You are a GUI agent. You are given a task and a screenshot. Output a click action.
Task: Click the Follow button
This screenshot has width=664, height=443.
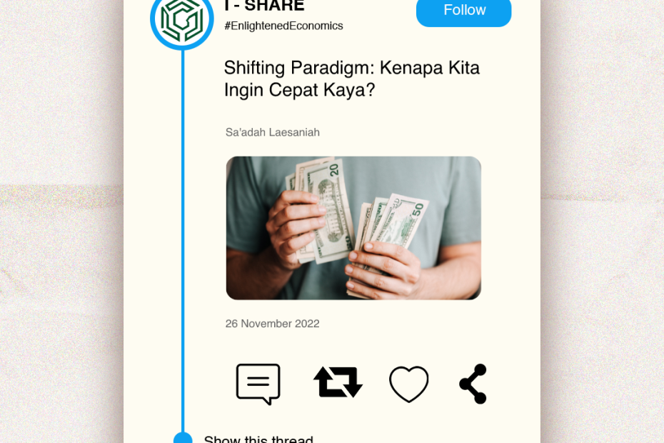click(463, 11)
